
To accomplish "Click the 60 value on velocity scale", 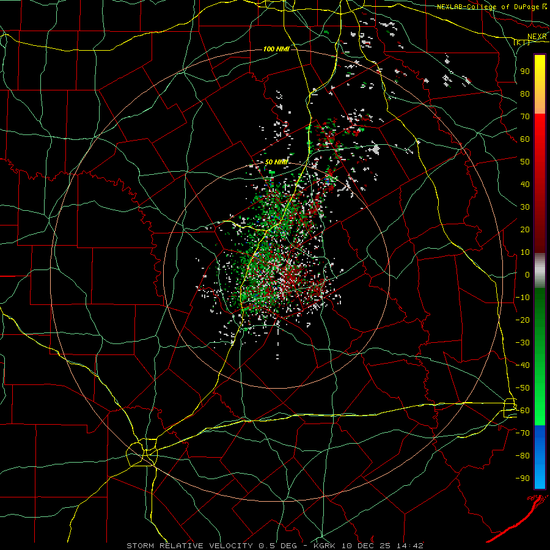I will [x=525, y=139].
